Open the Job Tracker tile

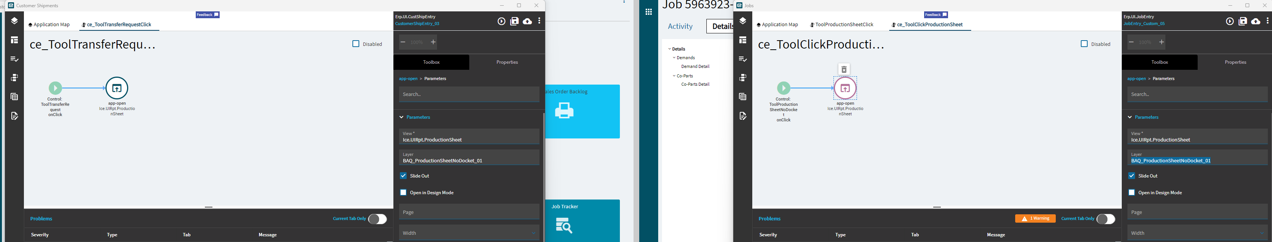click(x=583, y=220)
